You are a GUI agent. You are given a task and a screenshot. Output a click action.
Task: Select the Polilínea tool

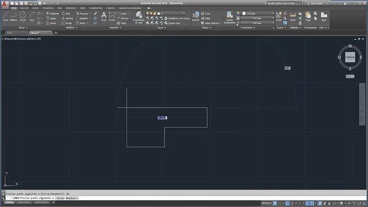(13, 17)
